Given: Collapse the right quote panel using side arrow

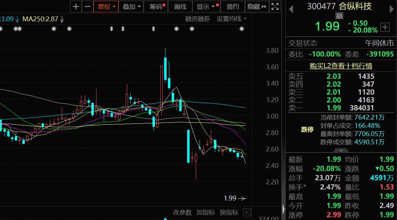Looking at the screenshot, I should coord(283,209).
